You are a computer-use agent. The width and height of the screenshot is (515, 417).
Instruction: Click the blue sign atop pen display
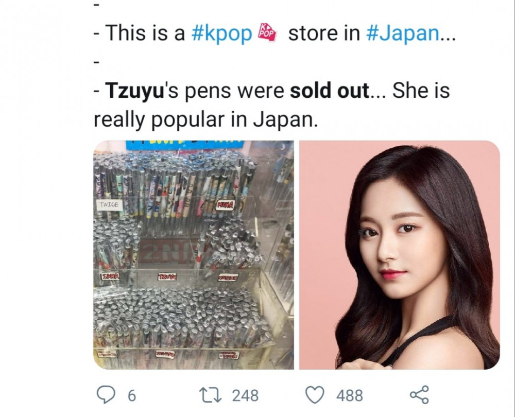(x=184, y=146)
